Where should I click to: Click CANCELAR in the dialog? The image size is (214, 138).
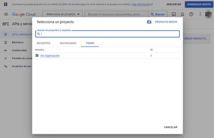click(x=171, y=127)
